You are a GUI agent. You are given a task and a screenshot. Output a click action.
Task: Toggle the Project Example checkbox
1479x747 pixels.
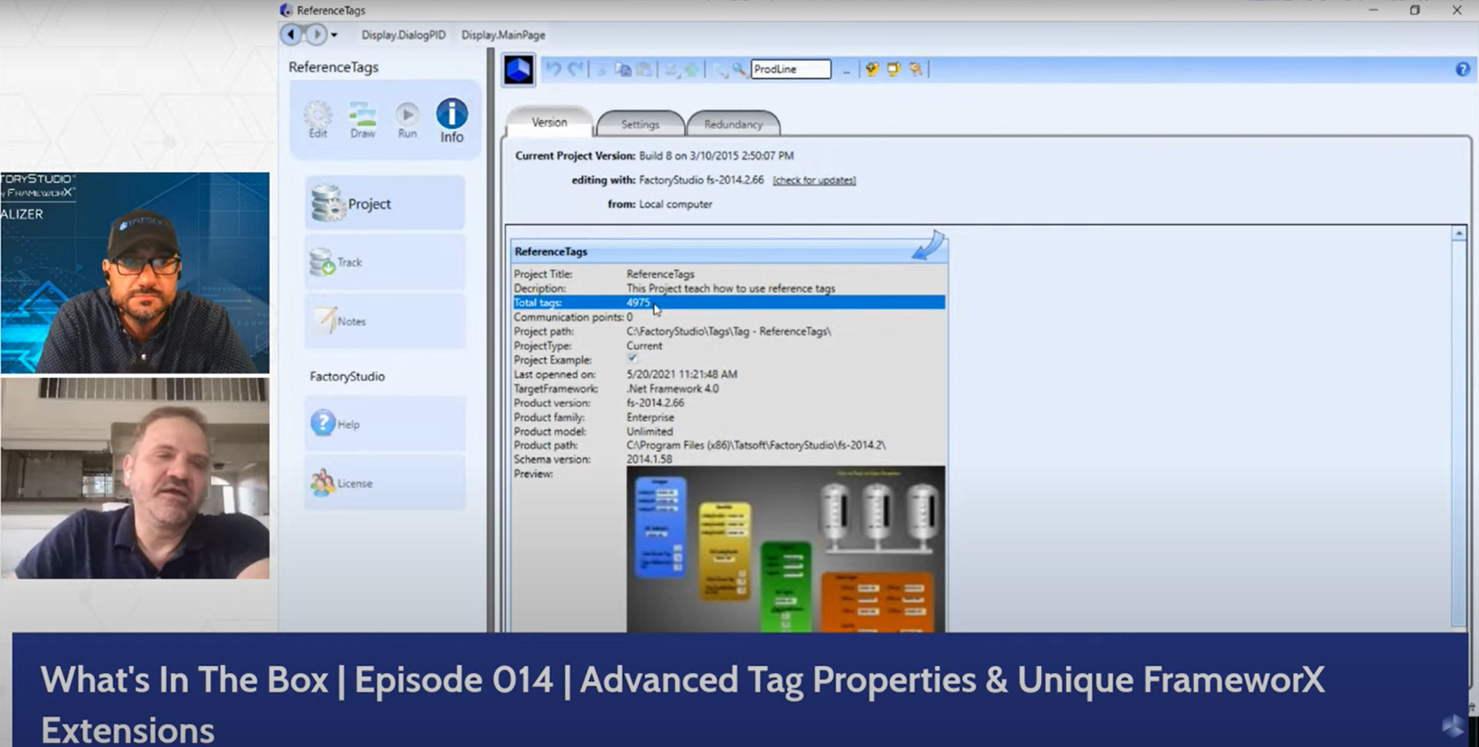tap(633, 359)
